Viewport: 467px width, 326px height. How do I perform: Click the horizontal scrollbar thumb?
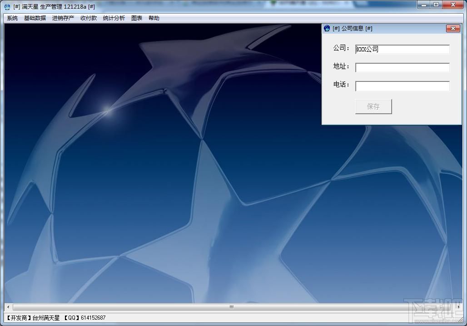[x=231, y=306]
